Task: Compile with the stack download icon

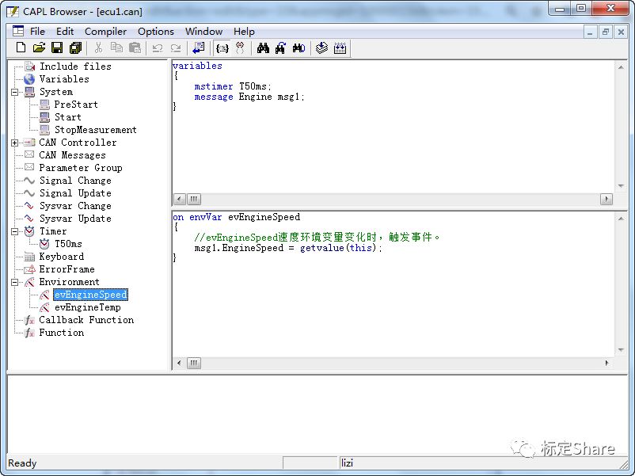Action: pos(321,48)
